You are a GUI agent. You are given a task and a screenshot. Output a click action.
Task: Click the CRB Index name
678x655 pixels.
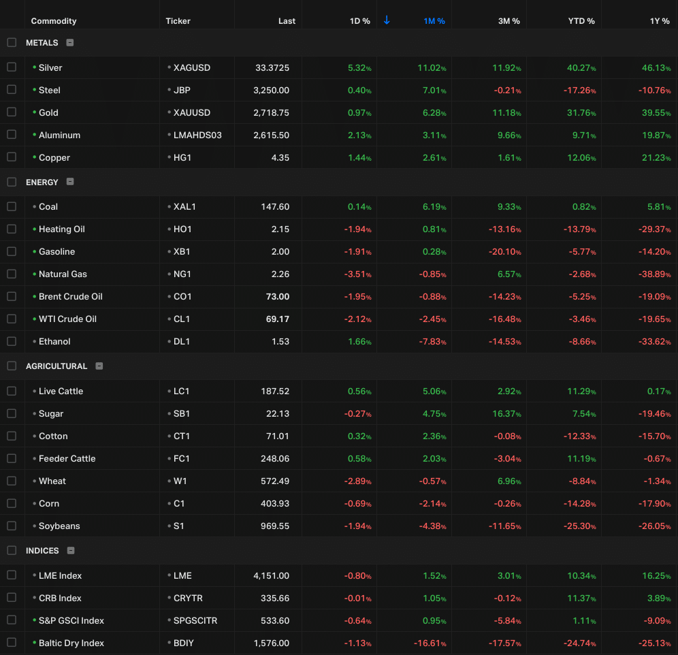[60, 598]
